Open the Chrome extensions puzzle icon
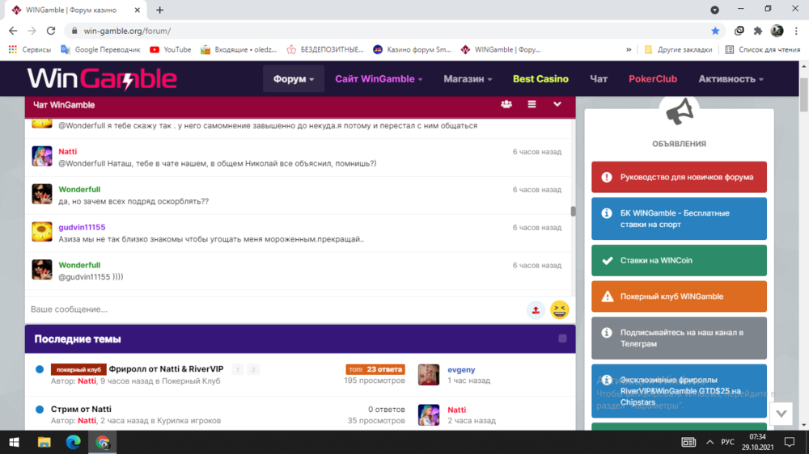 758,31
